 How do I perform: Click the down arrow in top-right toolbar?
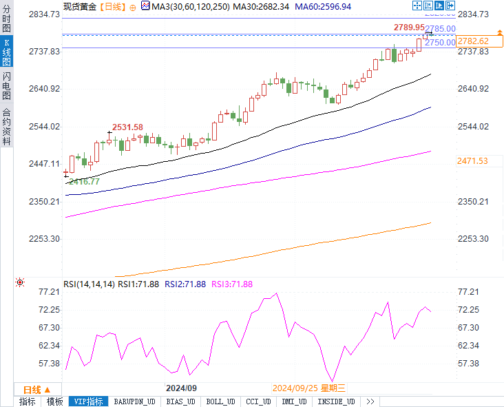click(450, 6)
